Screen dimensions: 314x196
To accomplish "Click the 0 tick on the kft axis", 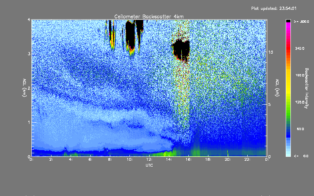I will (269, 157).
